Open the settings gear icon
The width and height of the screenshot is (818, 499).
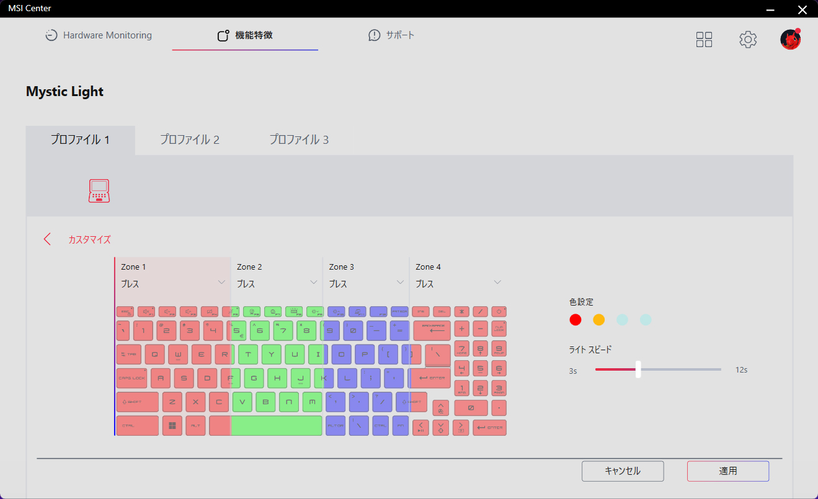pyautogui.click(x=748, y=40)
